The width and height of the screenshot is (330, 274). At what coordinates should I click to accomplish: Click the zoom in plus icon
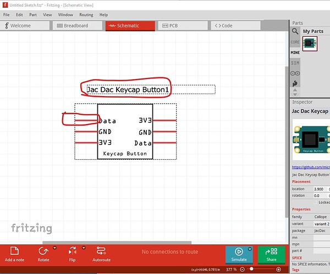[278, 270]
